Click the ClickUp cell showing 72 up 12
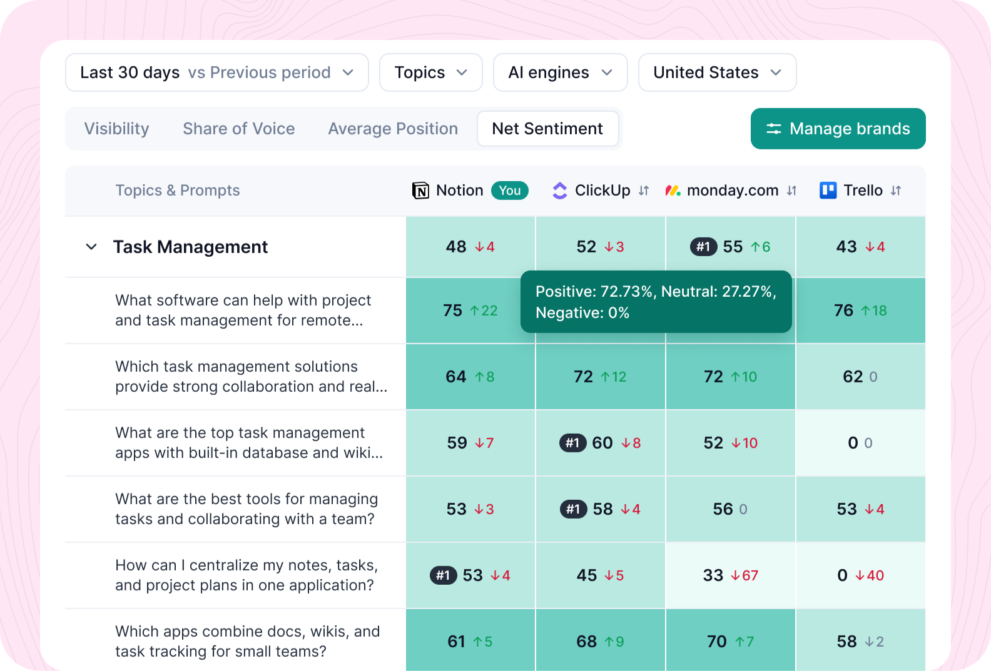 point(601,377)
